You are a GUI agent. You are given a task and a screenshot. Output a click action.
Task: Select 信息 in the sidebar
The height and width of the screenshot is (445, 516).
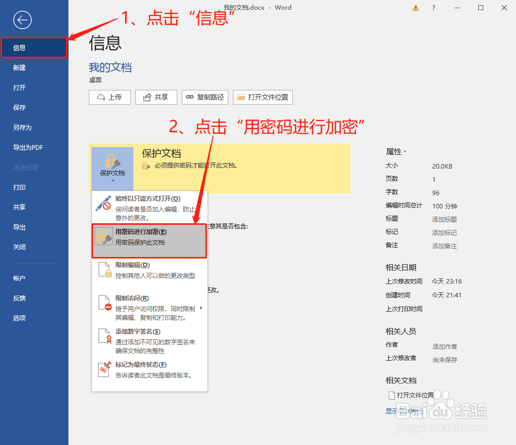(34, 48)
